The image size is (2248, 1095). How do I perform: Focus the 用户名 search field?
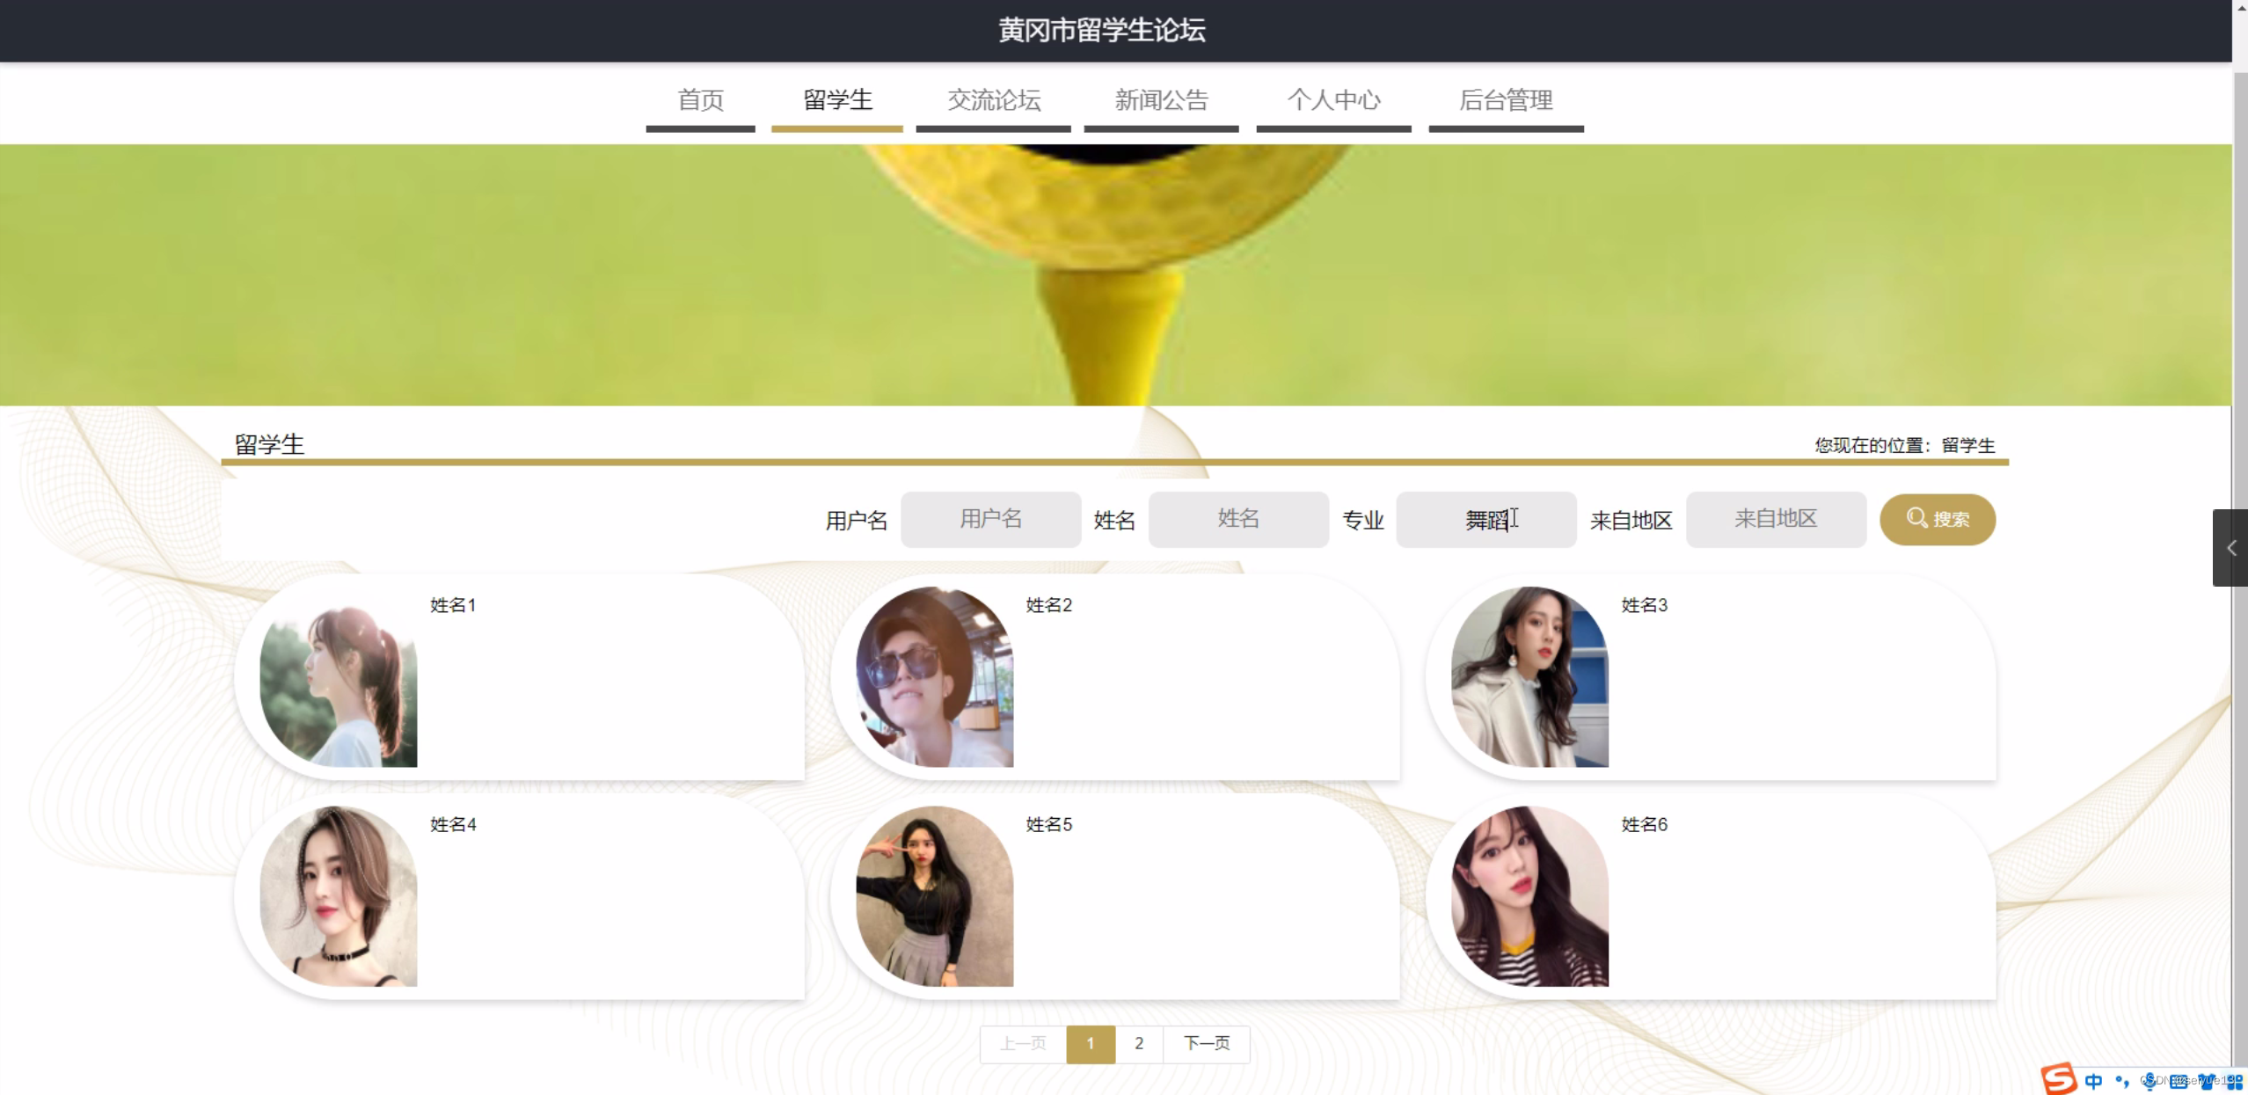click(990, 519)
